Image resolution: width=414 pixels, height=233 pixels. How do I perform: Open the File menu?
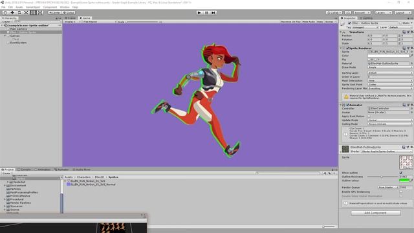pyautogui.click(x=3, y=7)
